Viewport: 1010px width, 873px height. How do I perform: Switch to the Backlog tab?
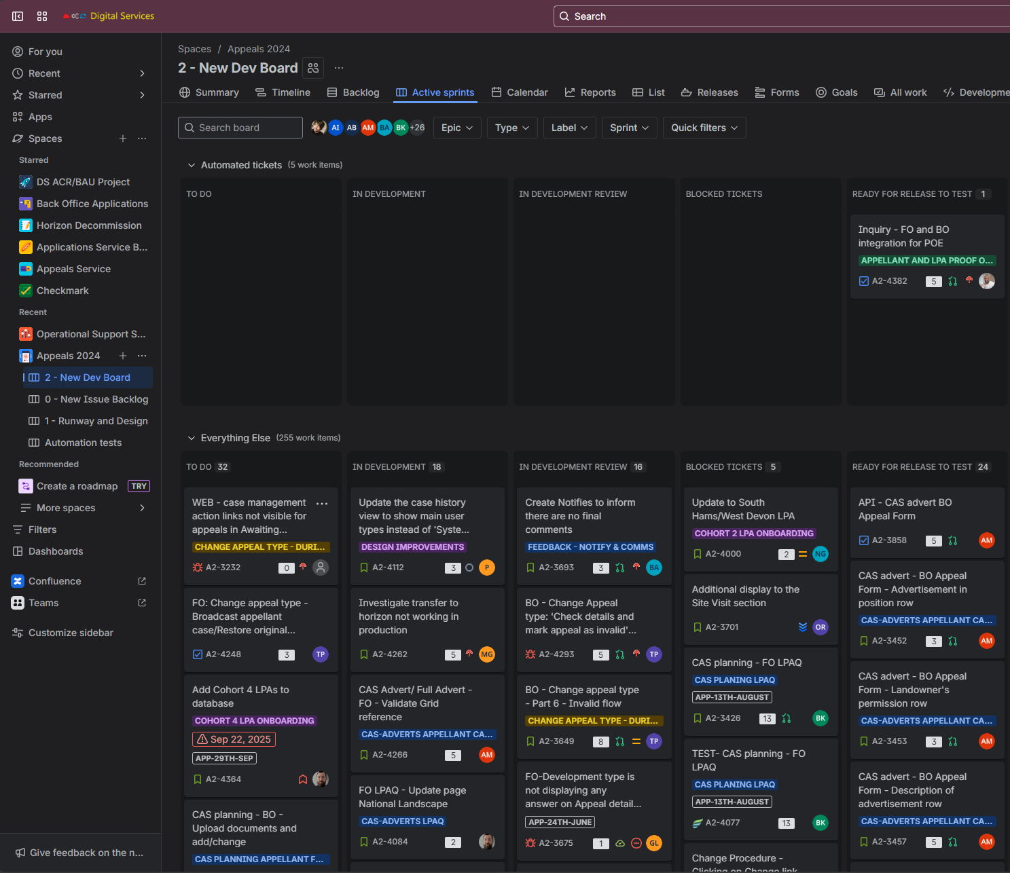pyautogui.click(x=353, y=92)
